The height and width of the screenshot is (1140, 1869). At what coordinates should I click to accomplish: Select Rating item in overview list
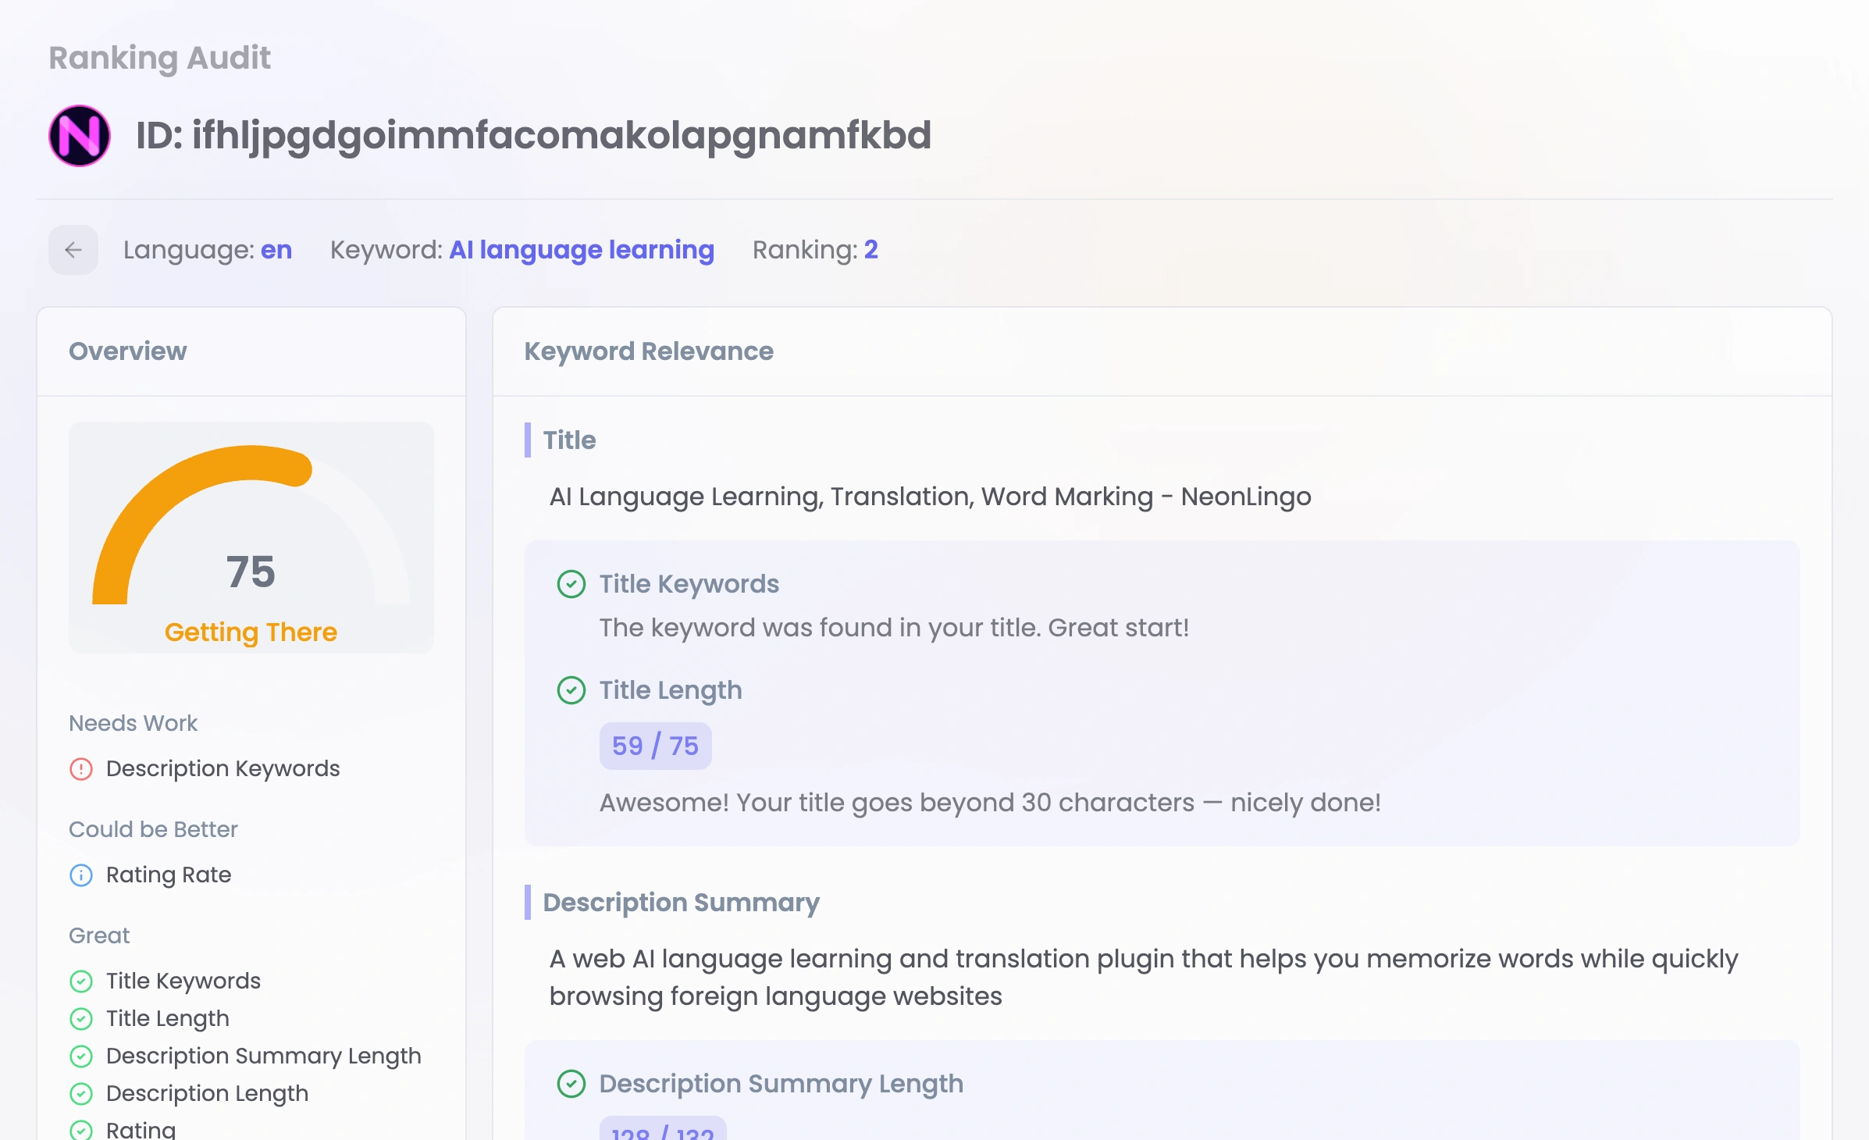point(141,1130)
